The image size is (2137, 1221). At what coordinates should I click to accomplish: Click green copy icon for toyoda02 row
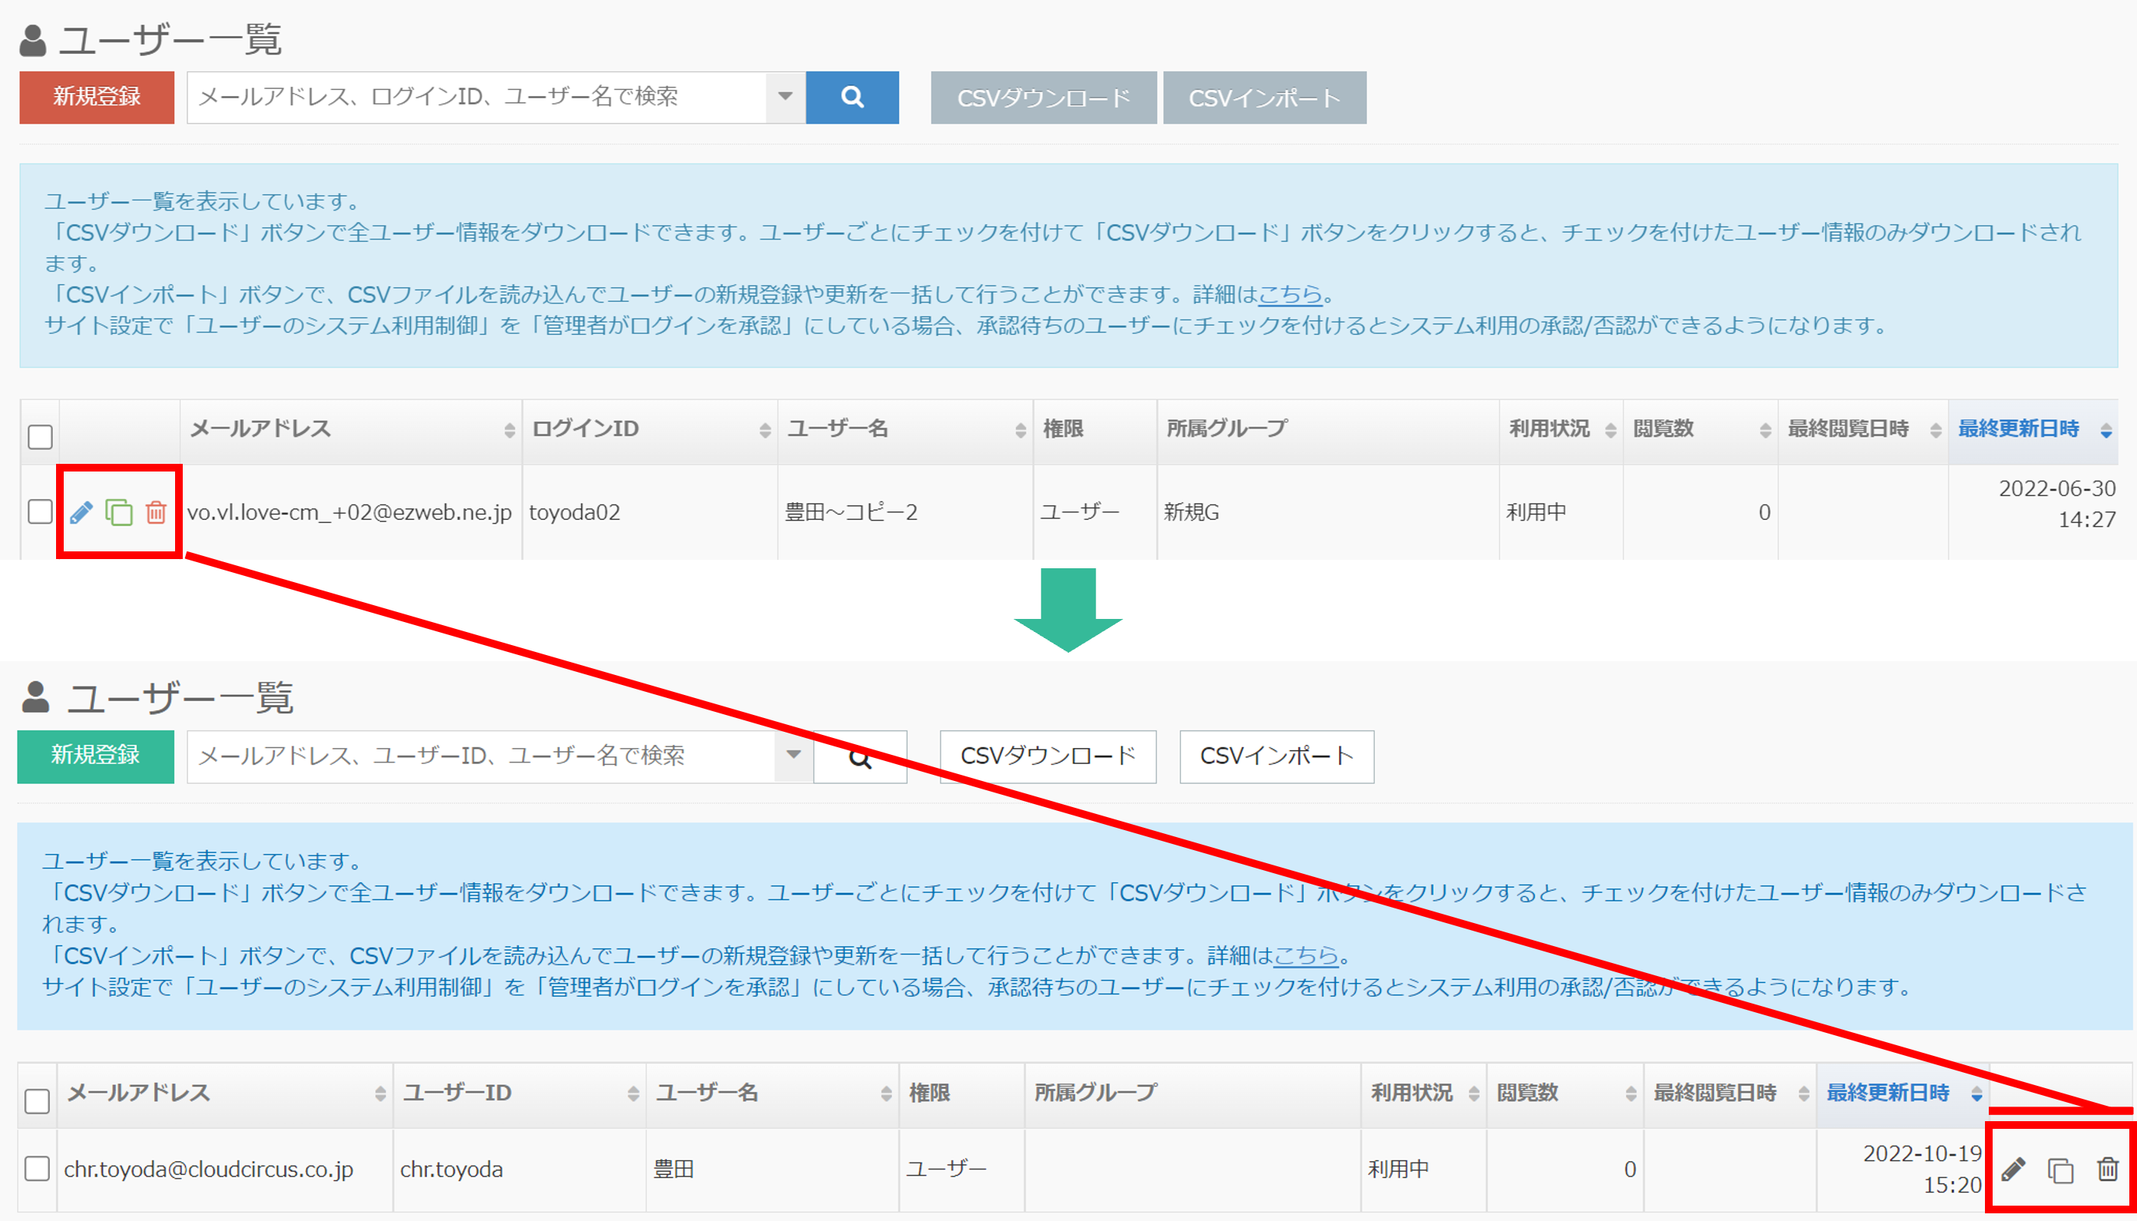point(118,512)
